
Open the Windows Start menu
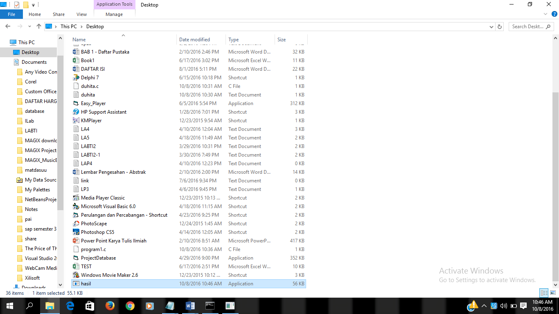[x=9, y=305]
